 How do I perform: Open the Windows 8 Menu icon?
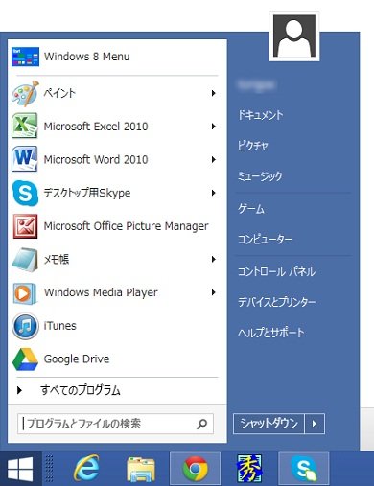tap(25, 57)
